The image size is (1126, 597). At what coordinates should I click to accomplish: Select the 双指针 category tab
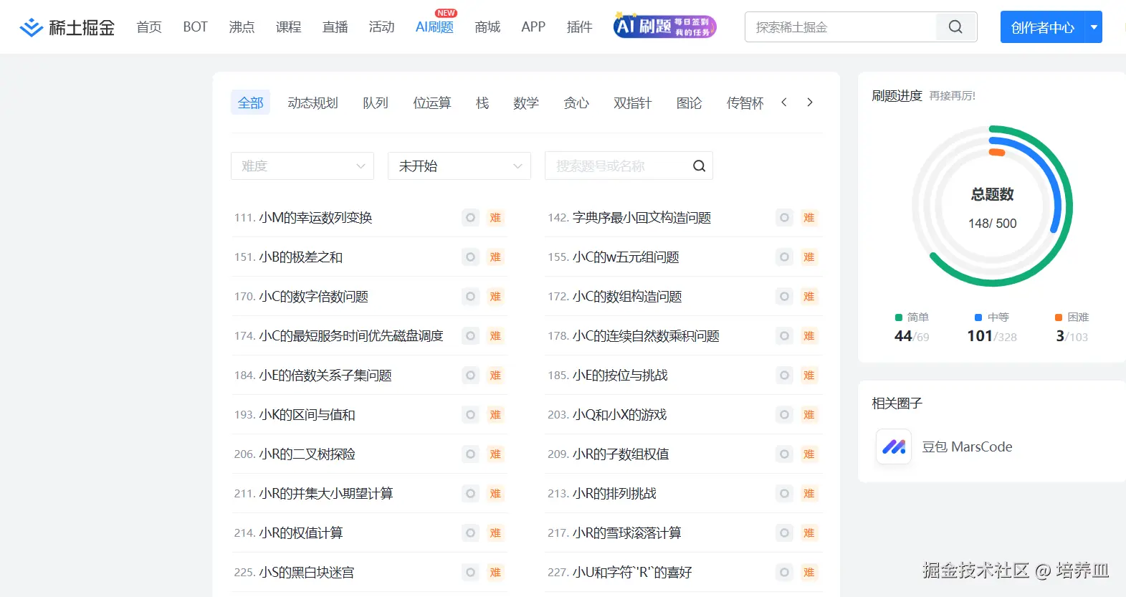632,103
